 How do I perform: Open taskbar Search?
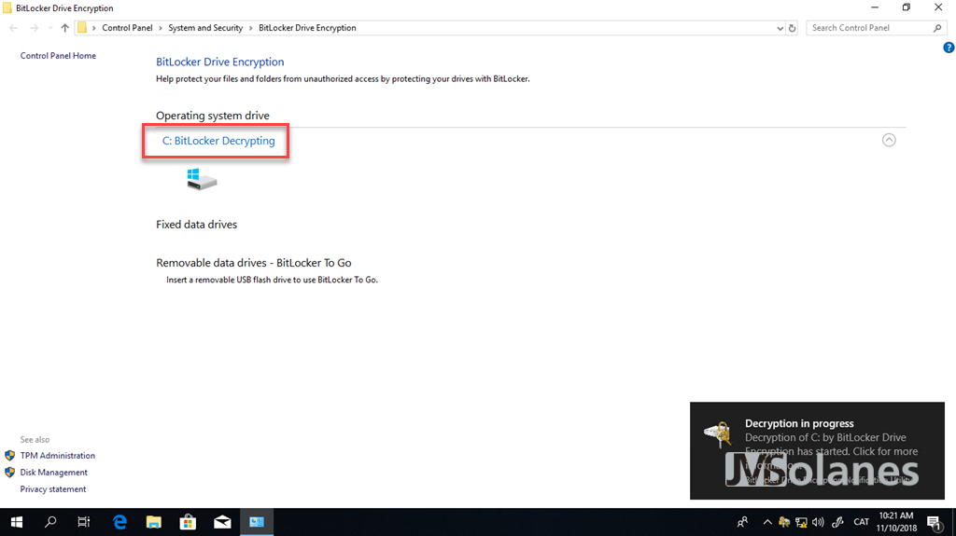(50, 522)
